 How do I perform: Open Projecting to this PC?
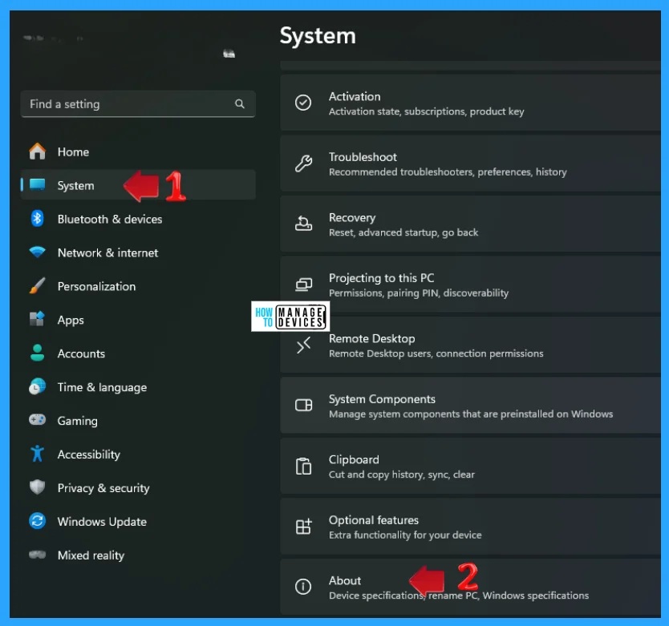(470, 285)
